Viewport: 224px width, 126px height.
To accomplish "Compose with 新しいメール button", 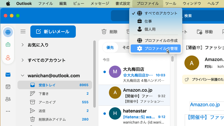I will pyautogui.click(x=53, y=32).
